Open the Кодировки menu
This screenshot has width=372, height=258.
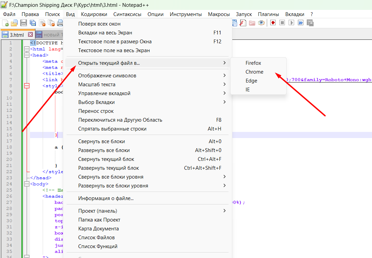click(94, 14)
